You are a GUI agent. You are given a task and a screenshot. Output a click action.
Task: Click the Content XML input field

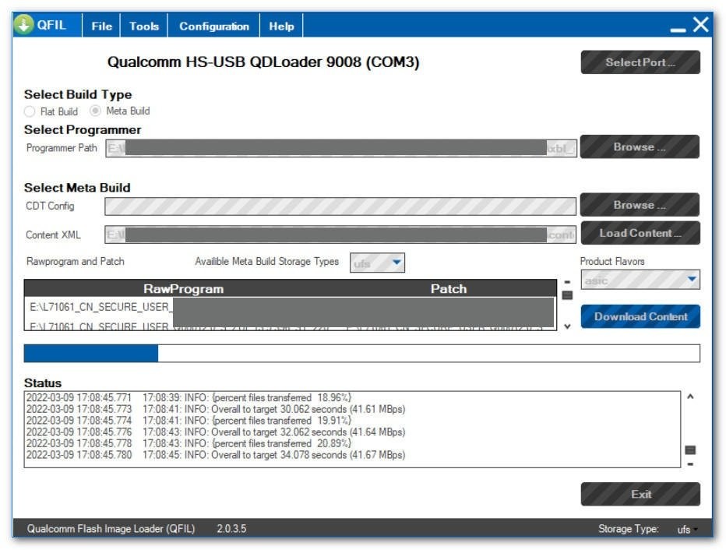(x=340, y=234)
